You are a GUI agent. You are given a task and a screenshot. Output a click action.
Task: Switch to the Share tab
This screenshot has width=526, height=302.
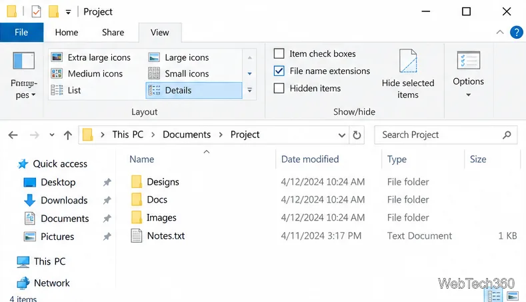[113, 32]
